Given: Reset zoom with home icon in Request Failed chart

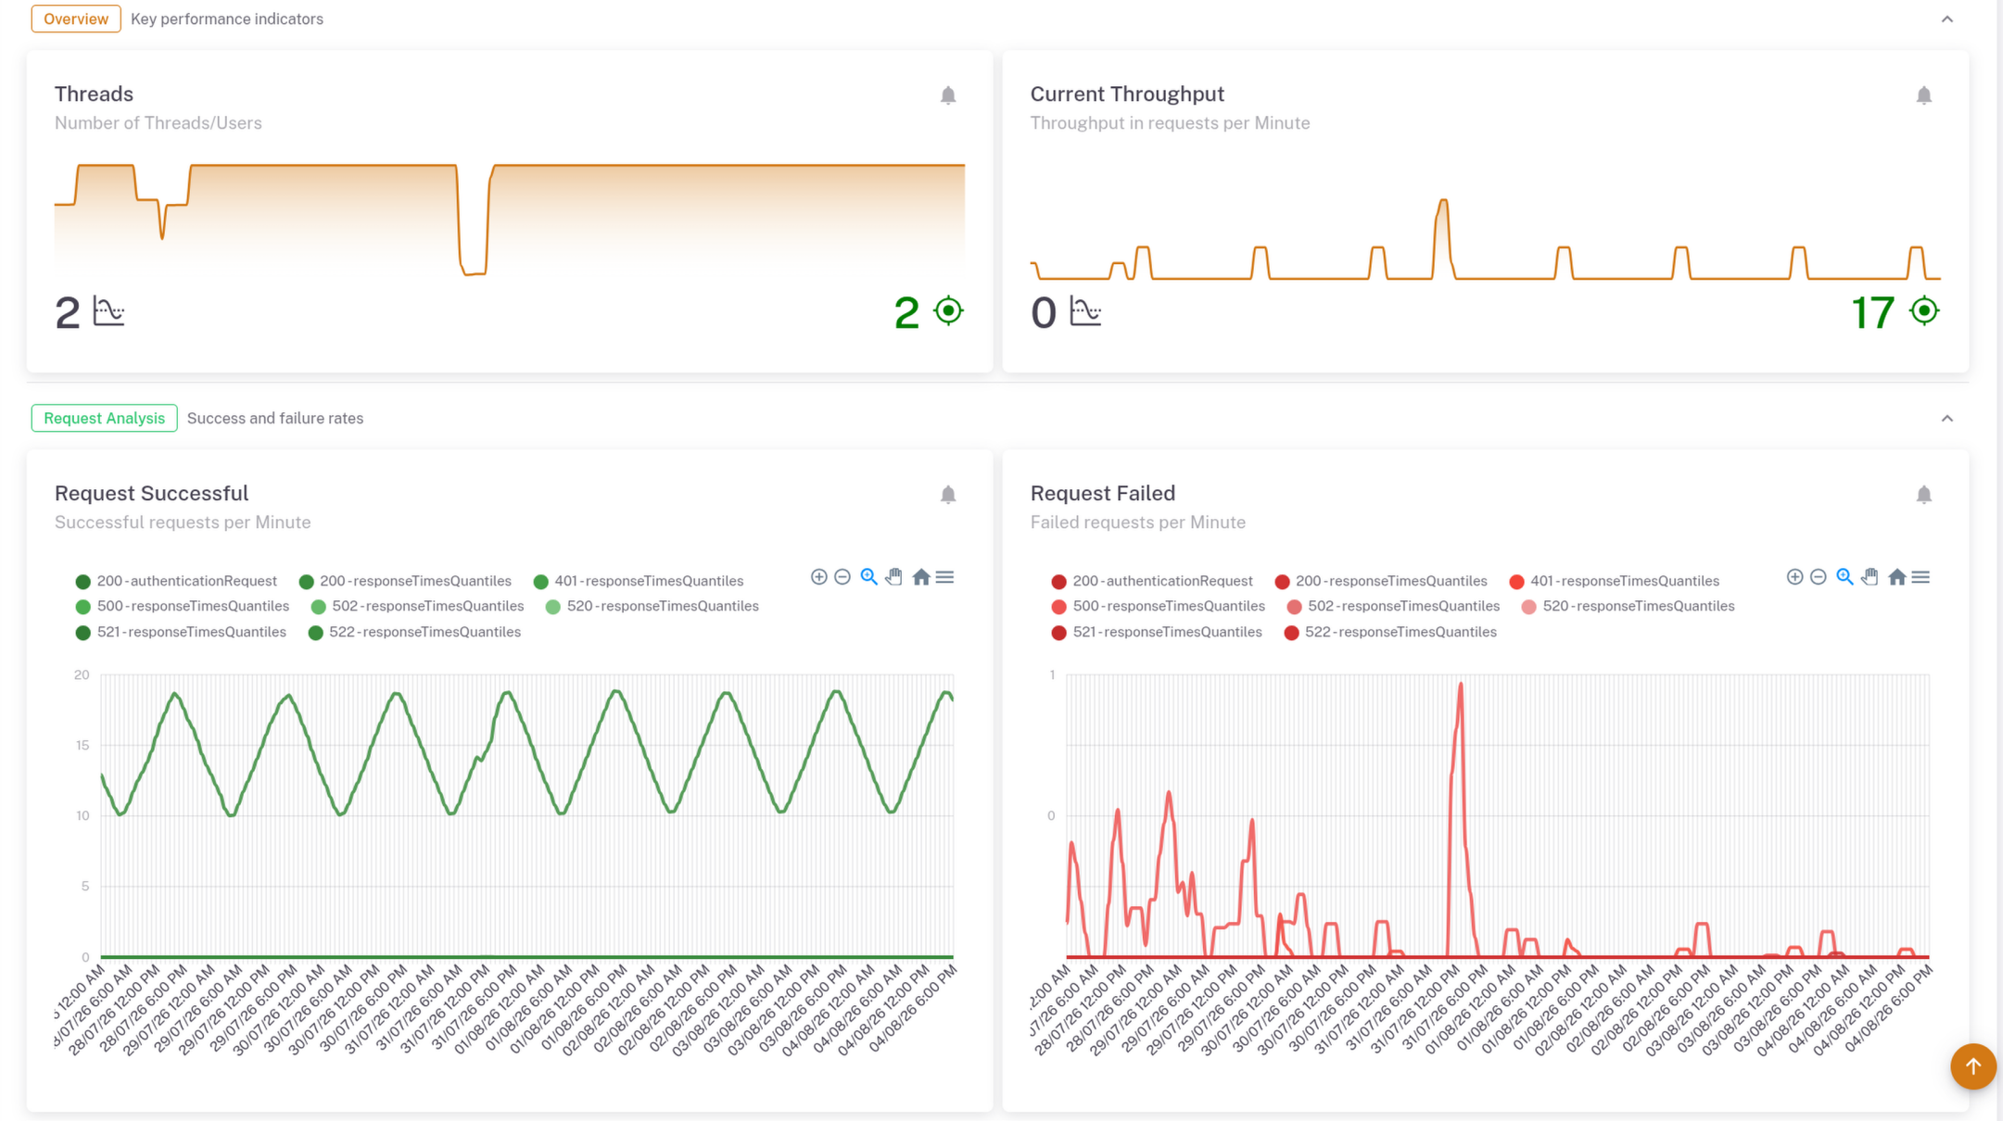Looking at the screenshot, I should [x=1896, y=577].
